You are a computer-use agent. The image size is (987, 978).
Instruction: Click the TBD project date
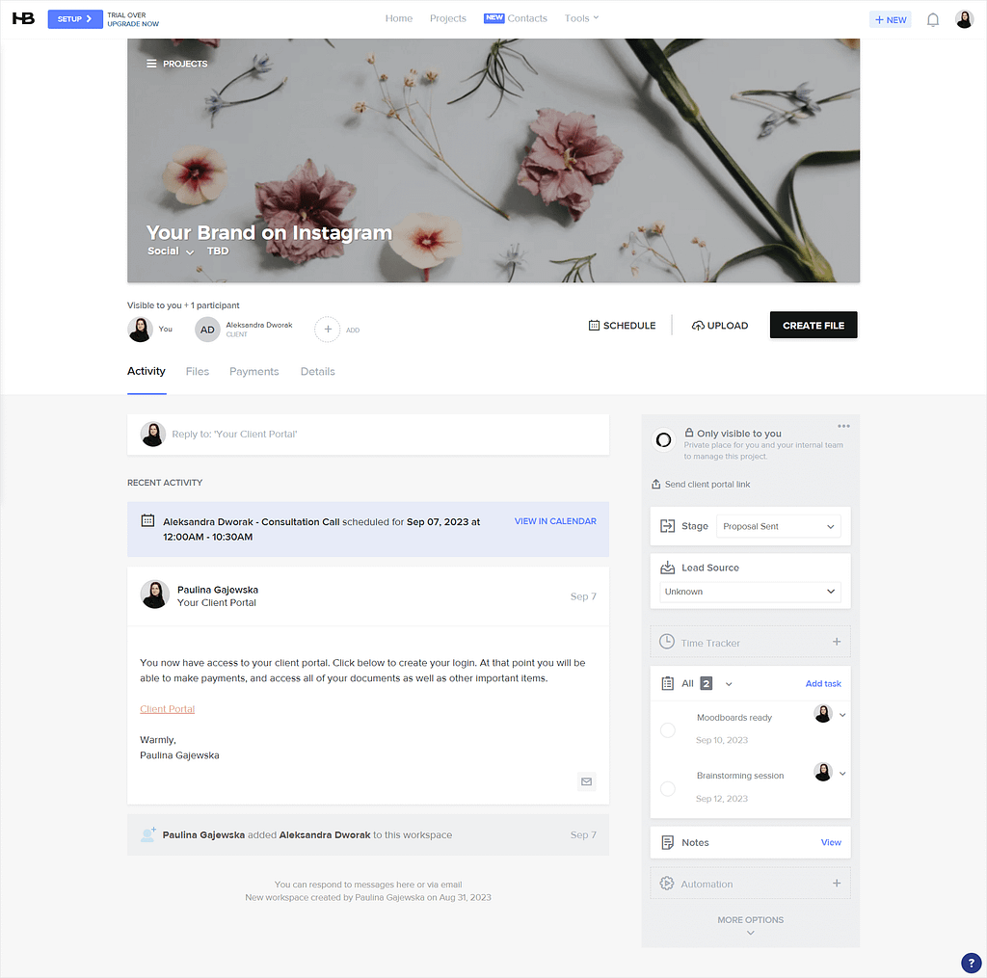pyautogui.click(x=218, y=251)
